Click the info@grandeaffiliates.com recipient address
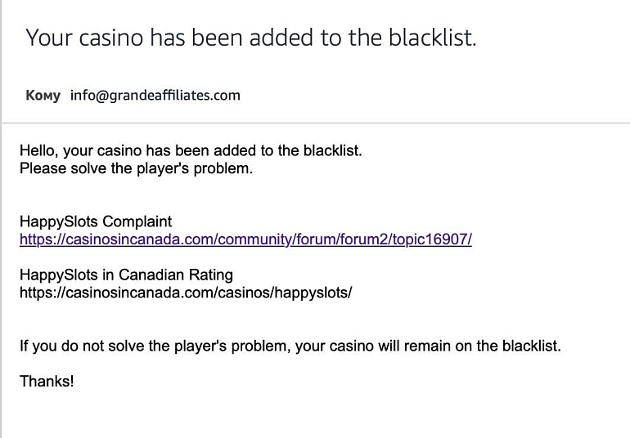630x438 pixels. point(155,96)
